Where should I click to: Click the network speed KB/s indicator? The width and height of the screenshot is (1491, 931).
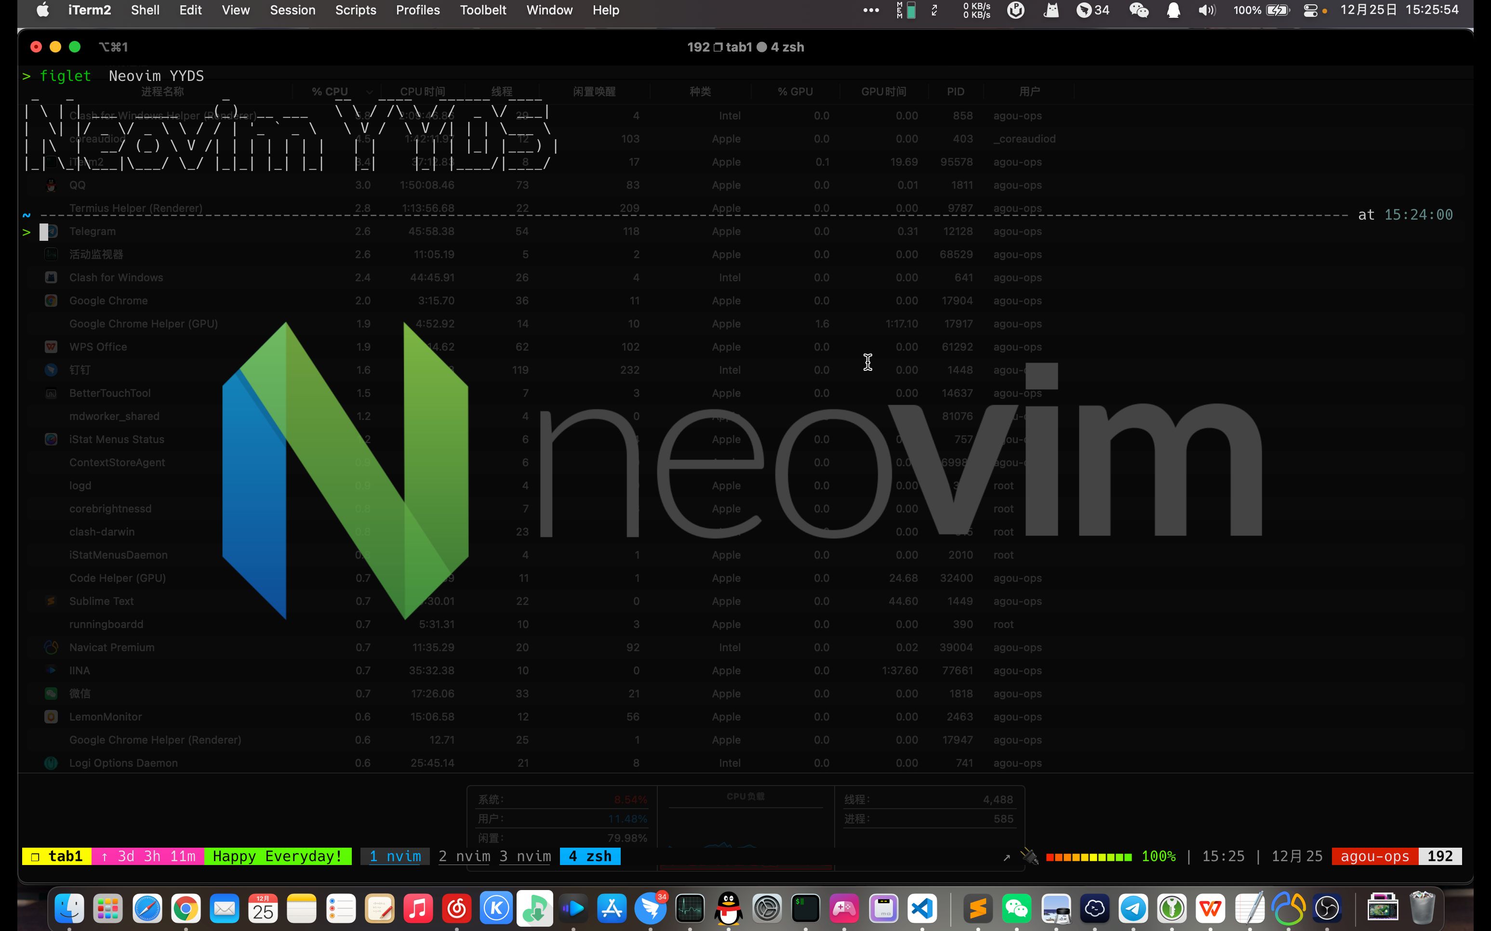coord(976,10)
